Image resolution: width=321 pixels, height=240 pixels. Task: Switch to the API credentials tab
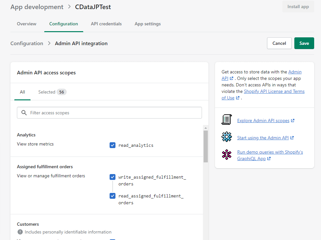pos(106,24)
